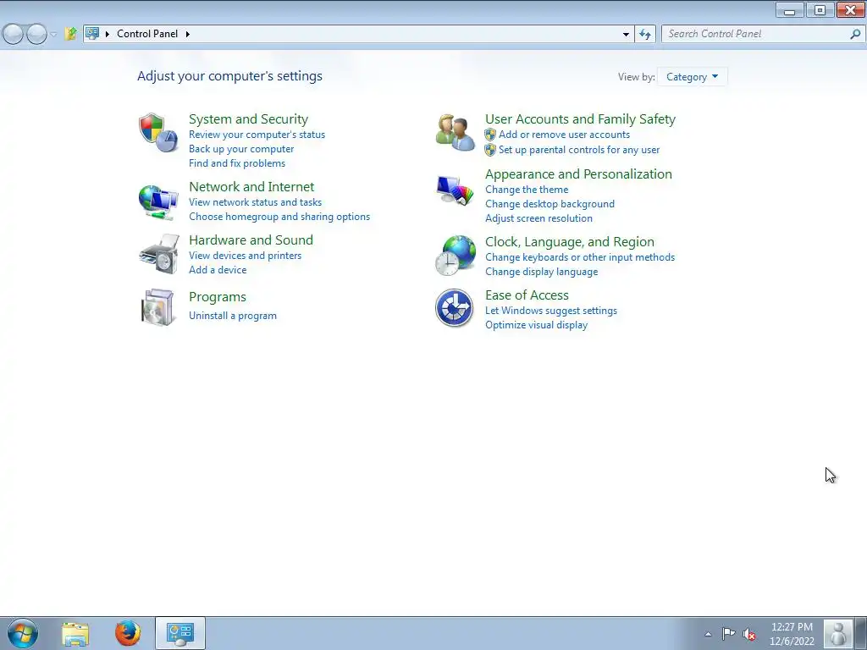
Task: Click the search magnifier icon
Action: pos(855,34)
